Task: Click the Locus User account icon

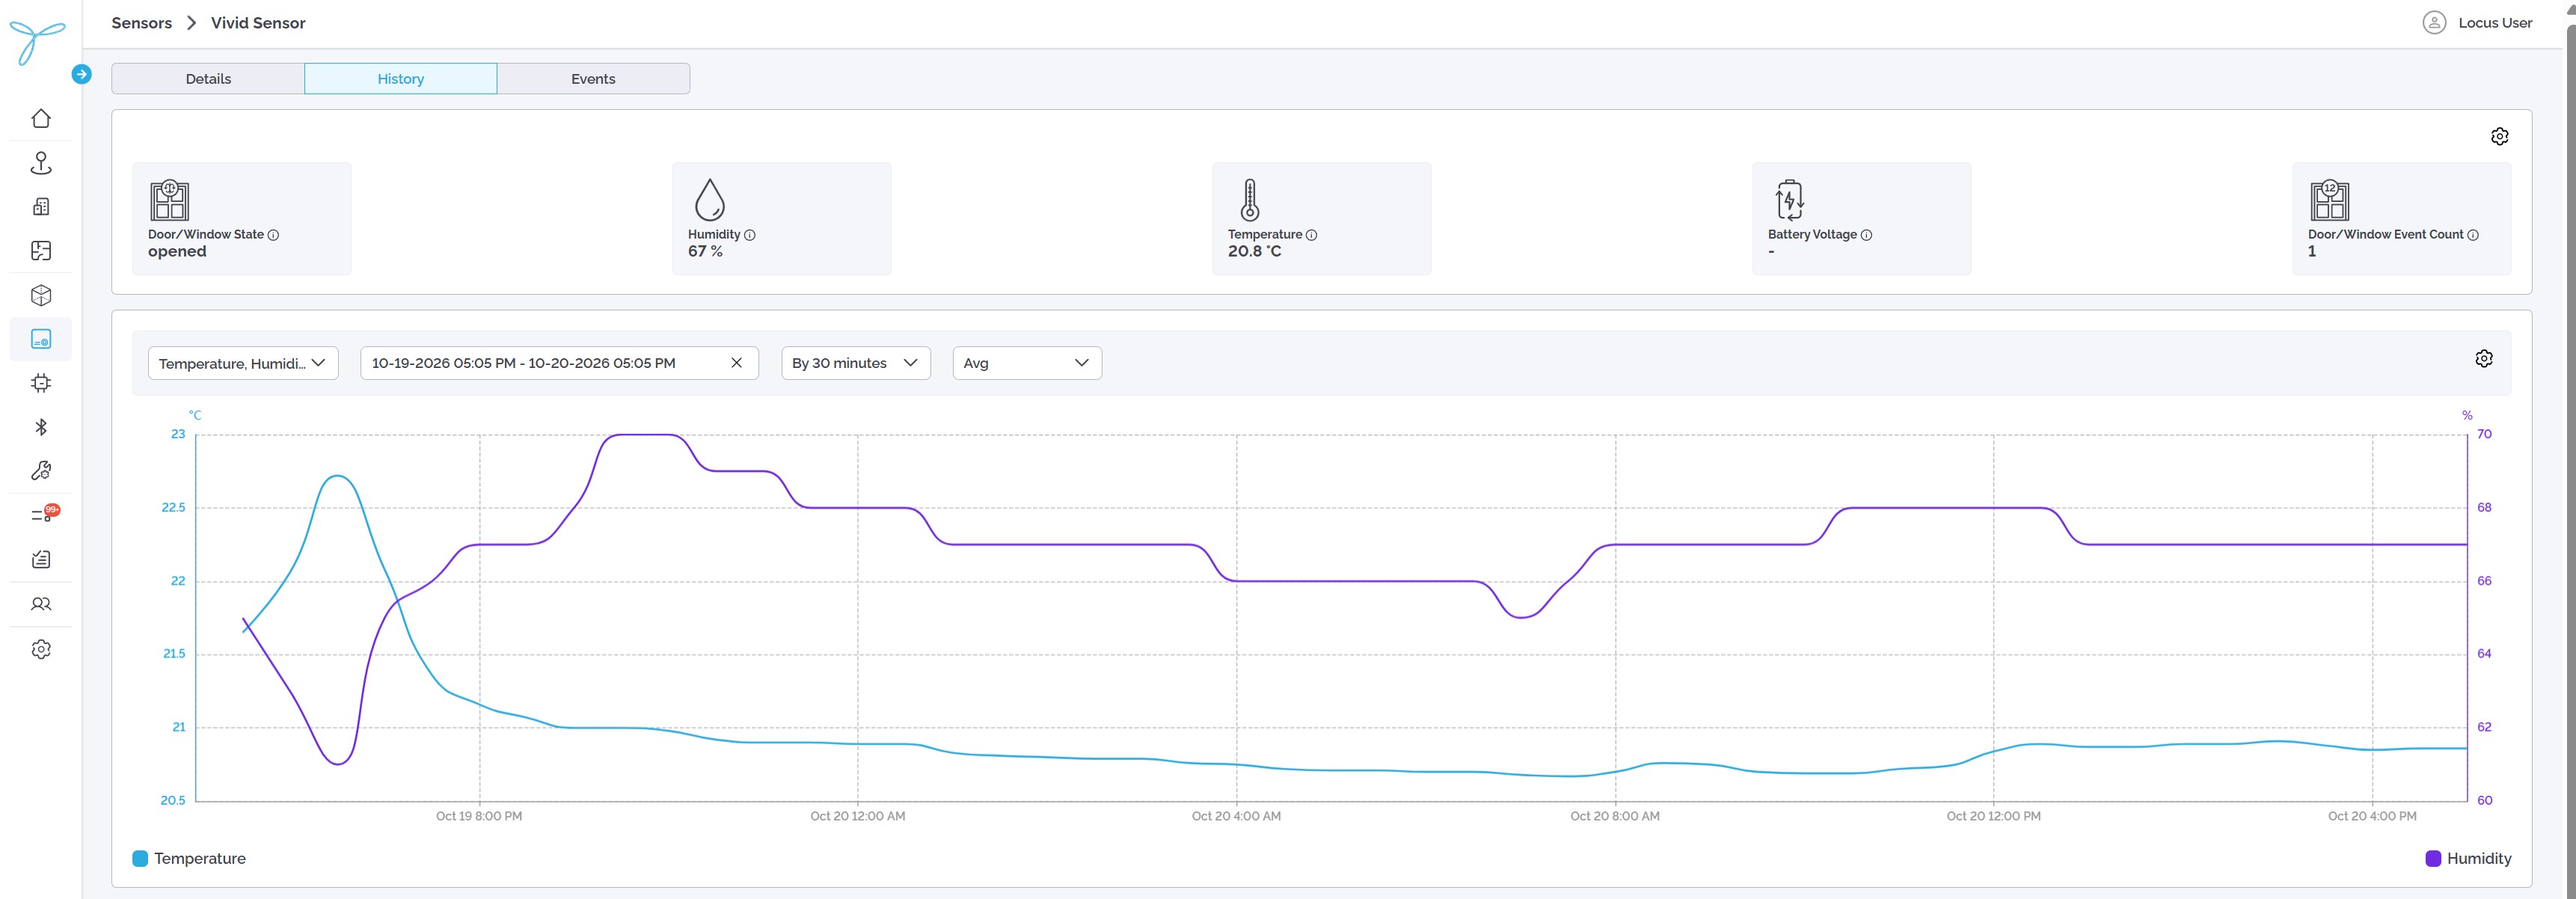Action: click(2434, 23)
